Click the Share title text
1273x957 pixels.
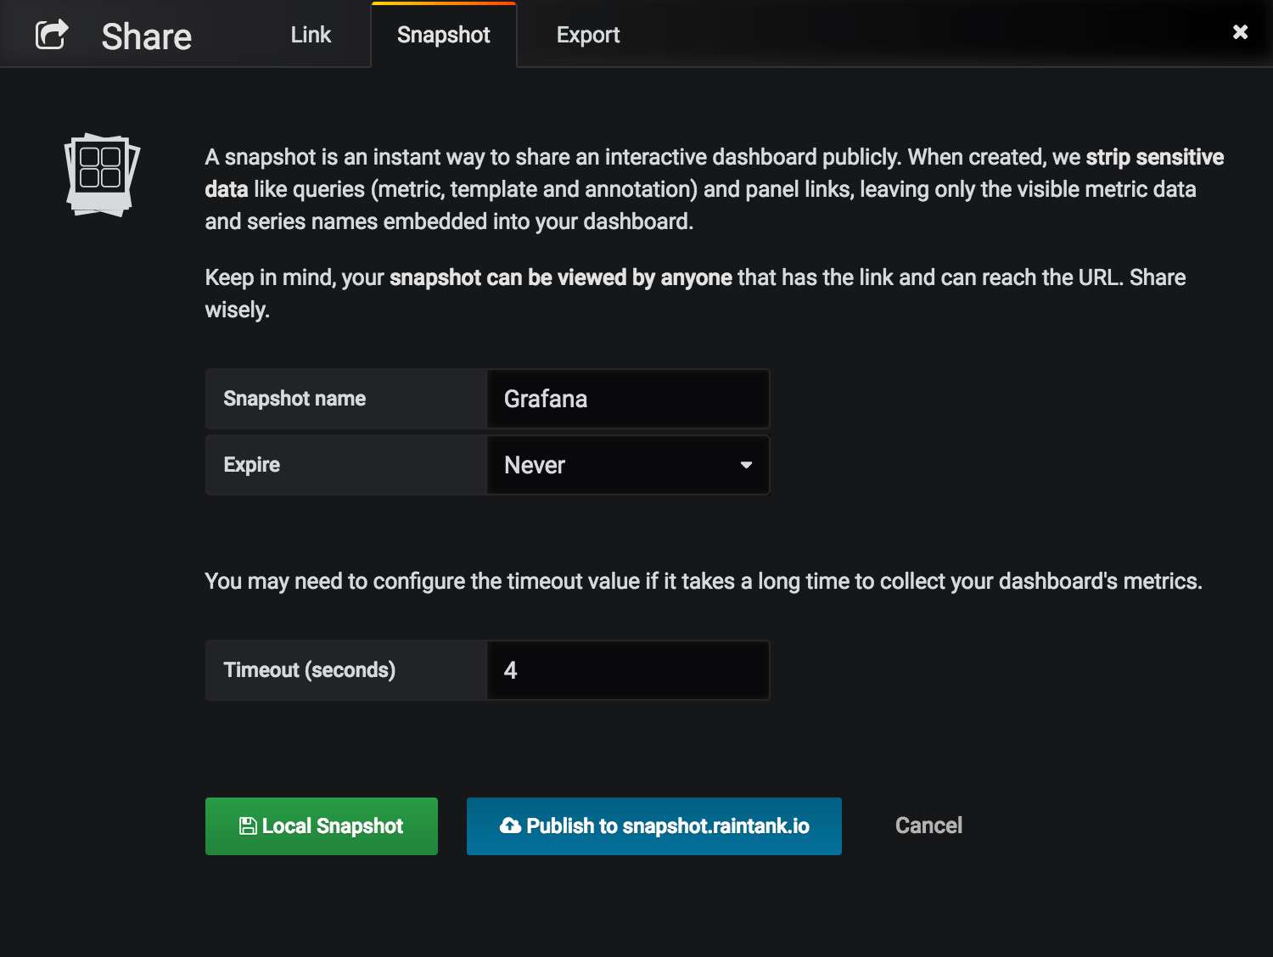[147, 36]
